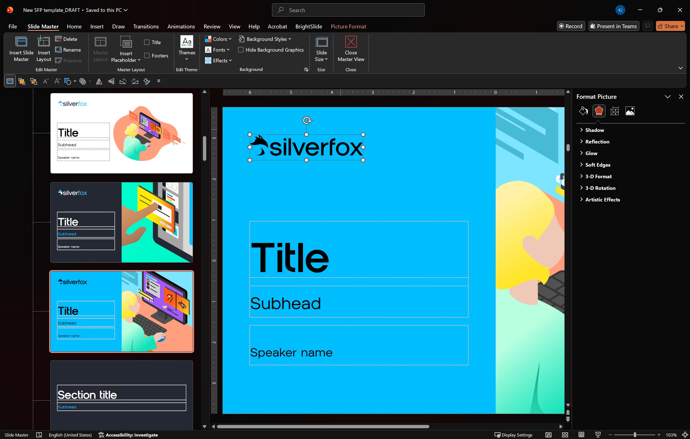The width and height of the screenshot is (690, 439).
Task: Click the Present in Teams button
Action: [x=613, y=26]
